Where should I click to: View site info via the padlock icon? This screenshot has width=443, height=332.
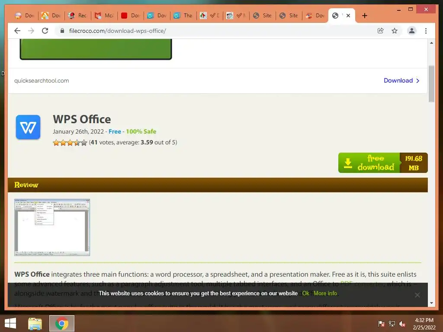click(62, 31)
